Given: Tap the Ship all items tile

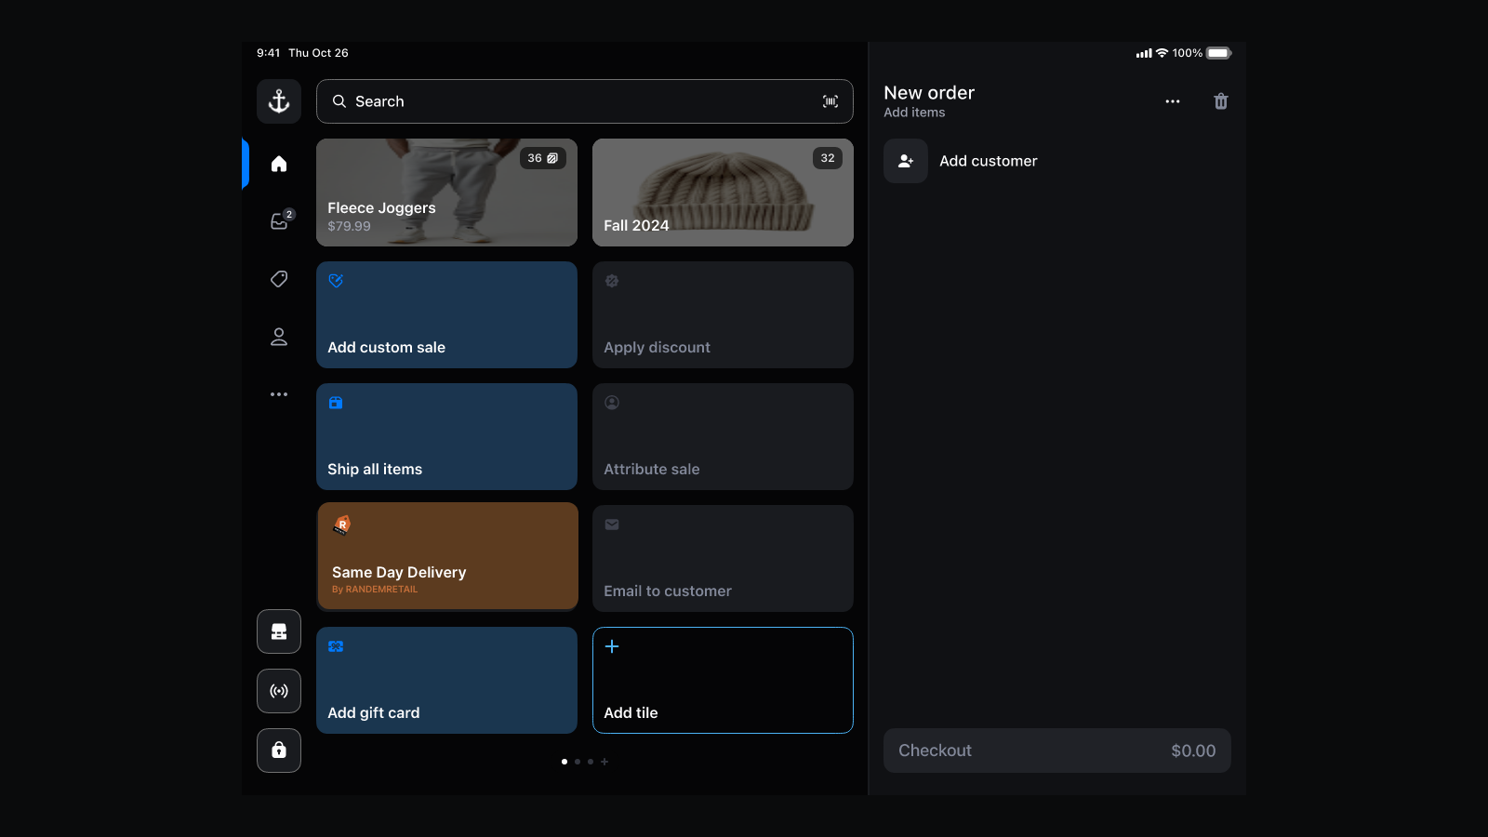Looking at the screenshot, I should pos(446,436).
